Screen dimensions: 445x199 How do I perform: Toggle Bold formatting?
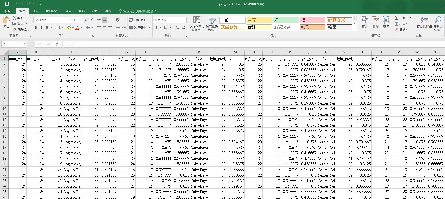(x=36, y=28)
